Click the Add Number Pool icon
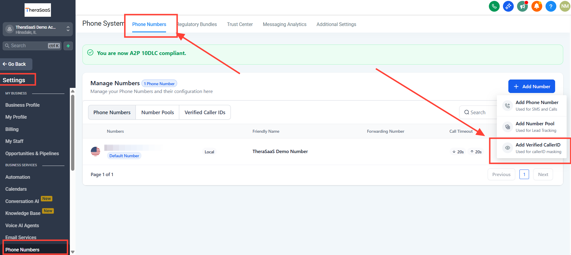 [x=507, y=127]
